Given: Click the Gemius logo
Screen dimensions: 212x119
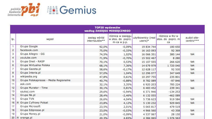Looking at the screenshot, I should click(72, 10).
